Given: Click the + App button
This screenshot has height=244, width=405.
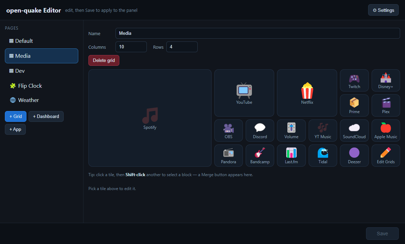Looking at the screenshot, I should [x=15, y=129].
